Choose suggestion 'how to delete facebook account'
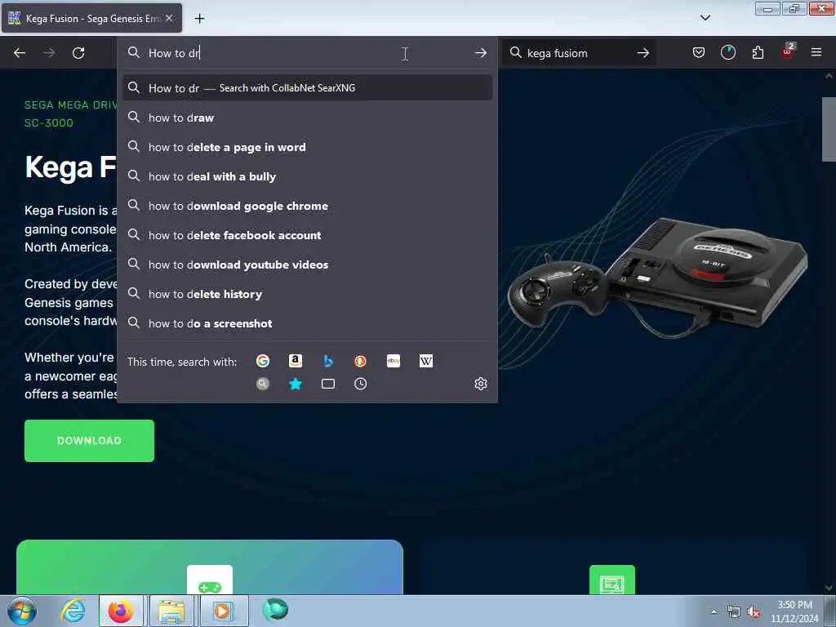Image resolution: width=836 pixels, height=627 pixels. 308,235
